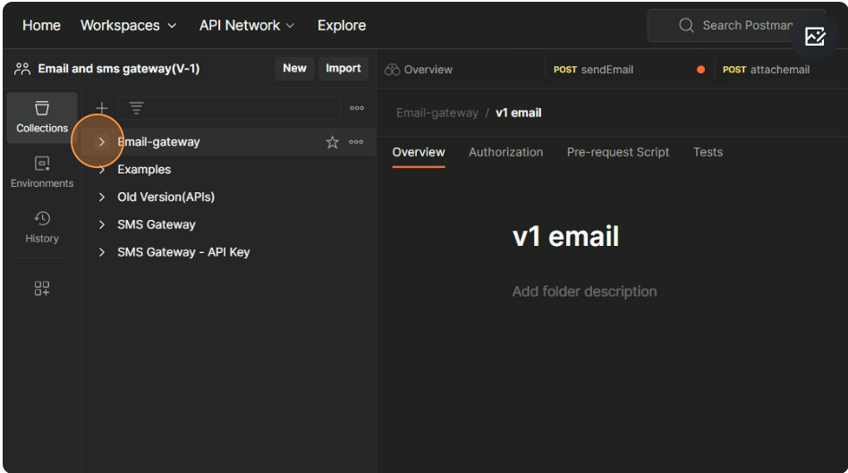Open the API Network dropdown menu

pyautogui.click(x=247, y=25)
